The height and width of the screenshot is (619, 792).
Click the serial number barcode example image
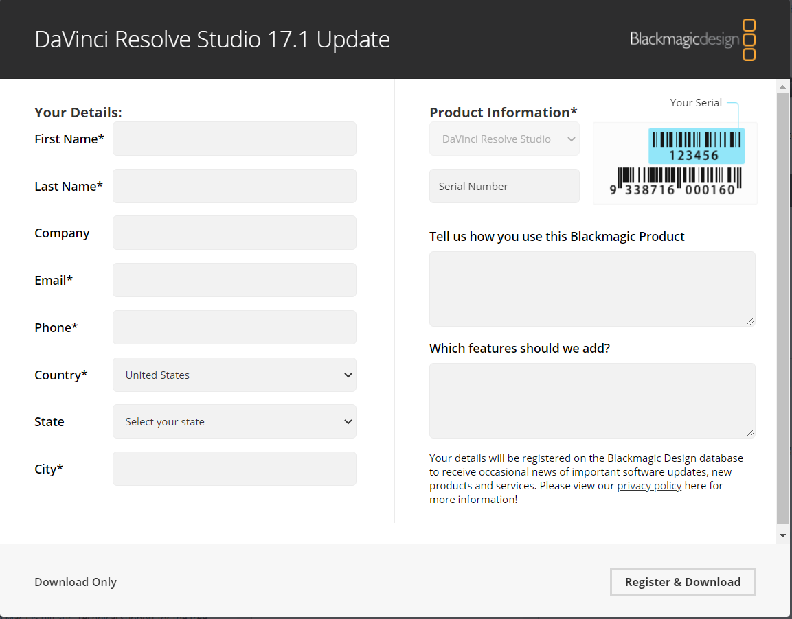click(x=675, y=163)
